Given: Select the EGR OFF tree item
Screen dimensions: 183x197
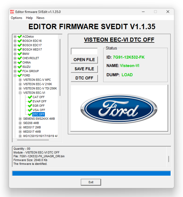Looking at the screenshot, I should coord(38,106).
